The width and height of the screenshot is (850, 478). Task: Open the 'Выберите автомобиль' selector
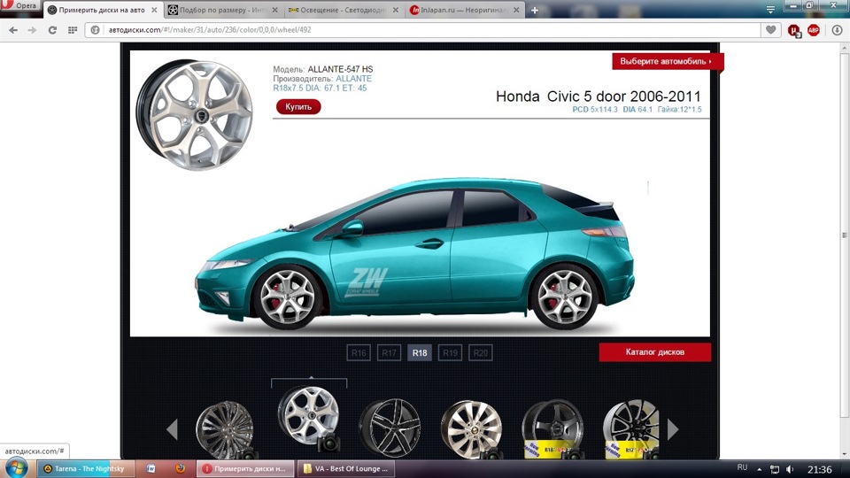tap(668, 61)
